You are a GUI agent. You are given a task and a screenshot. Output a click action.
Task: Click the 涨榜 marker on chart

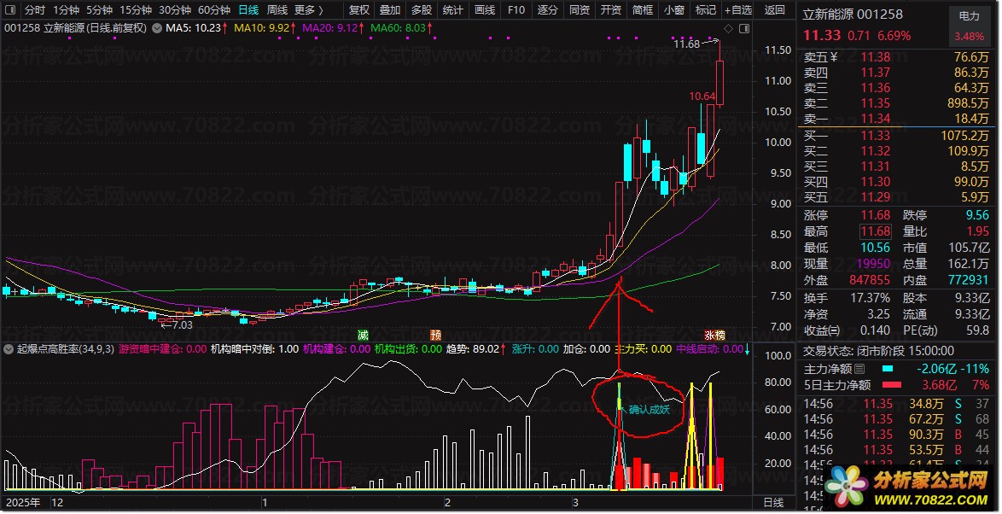(x=714, y=335)
